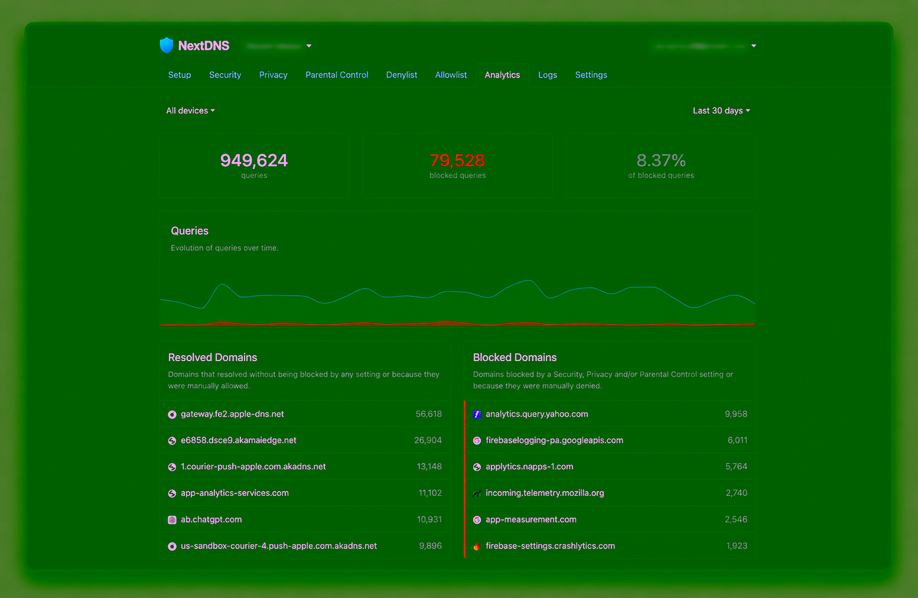918x598 pixels.
Task: Open the Logs tab
Action: (548, 75)
